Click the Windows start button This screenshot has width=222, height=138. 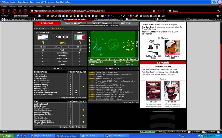(x=7, y=136)
